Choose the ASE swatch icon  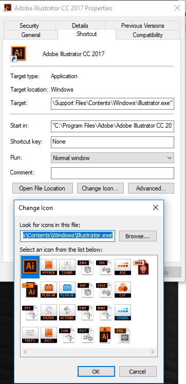123,267
